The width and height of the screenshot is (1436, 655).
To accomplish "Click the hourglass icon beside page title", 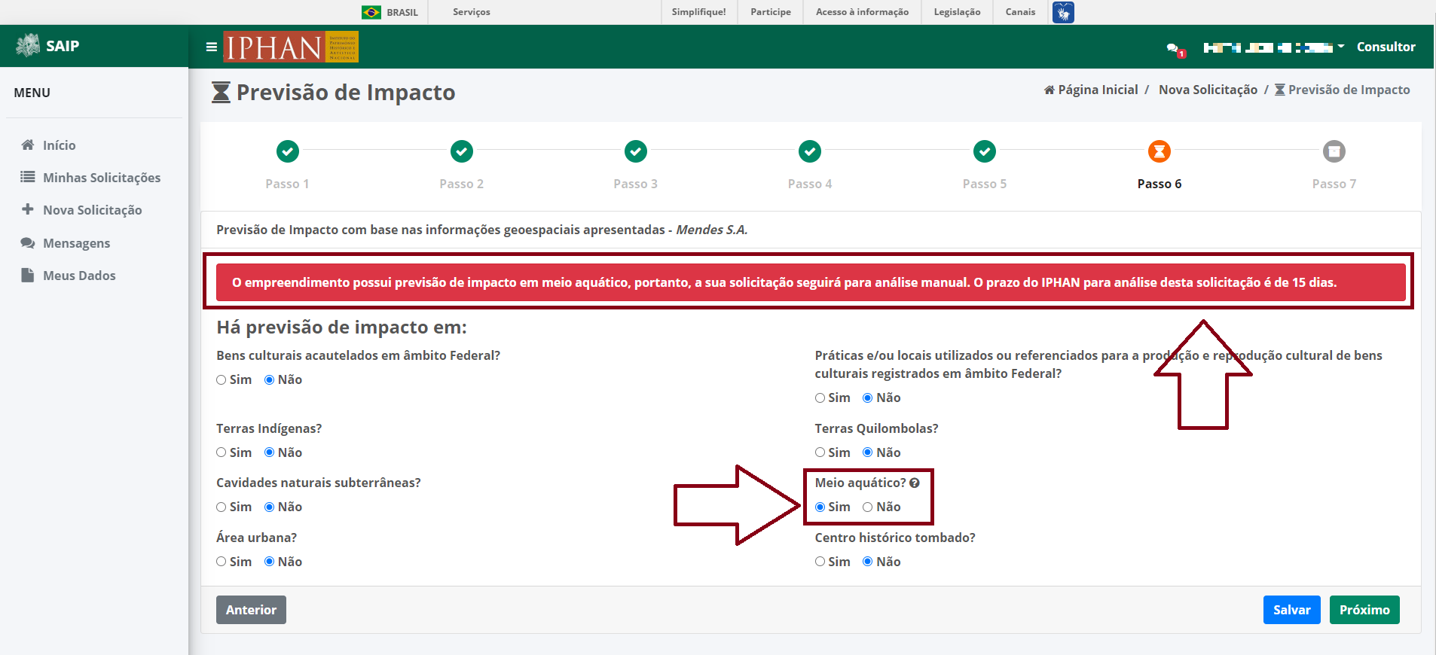I will pos(221,93).
